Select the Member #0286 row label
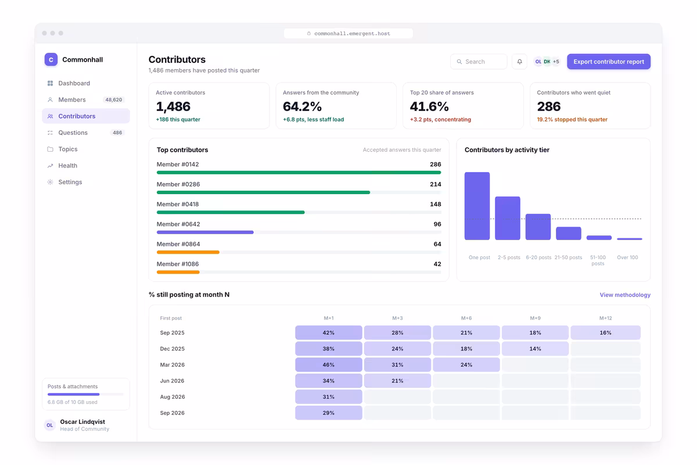The height and width of the screenshot is (465, 697). (178, 184)
